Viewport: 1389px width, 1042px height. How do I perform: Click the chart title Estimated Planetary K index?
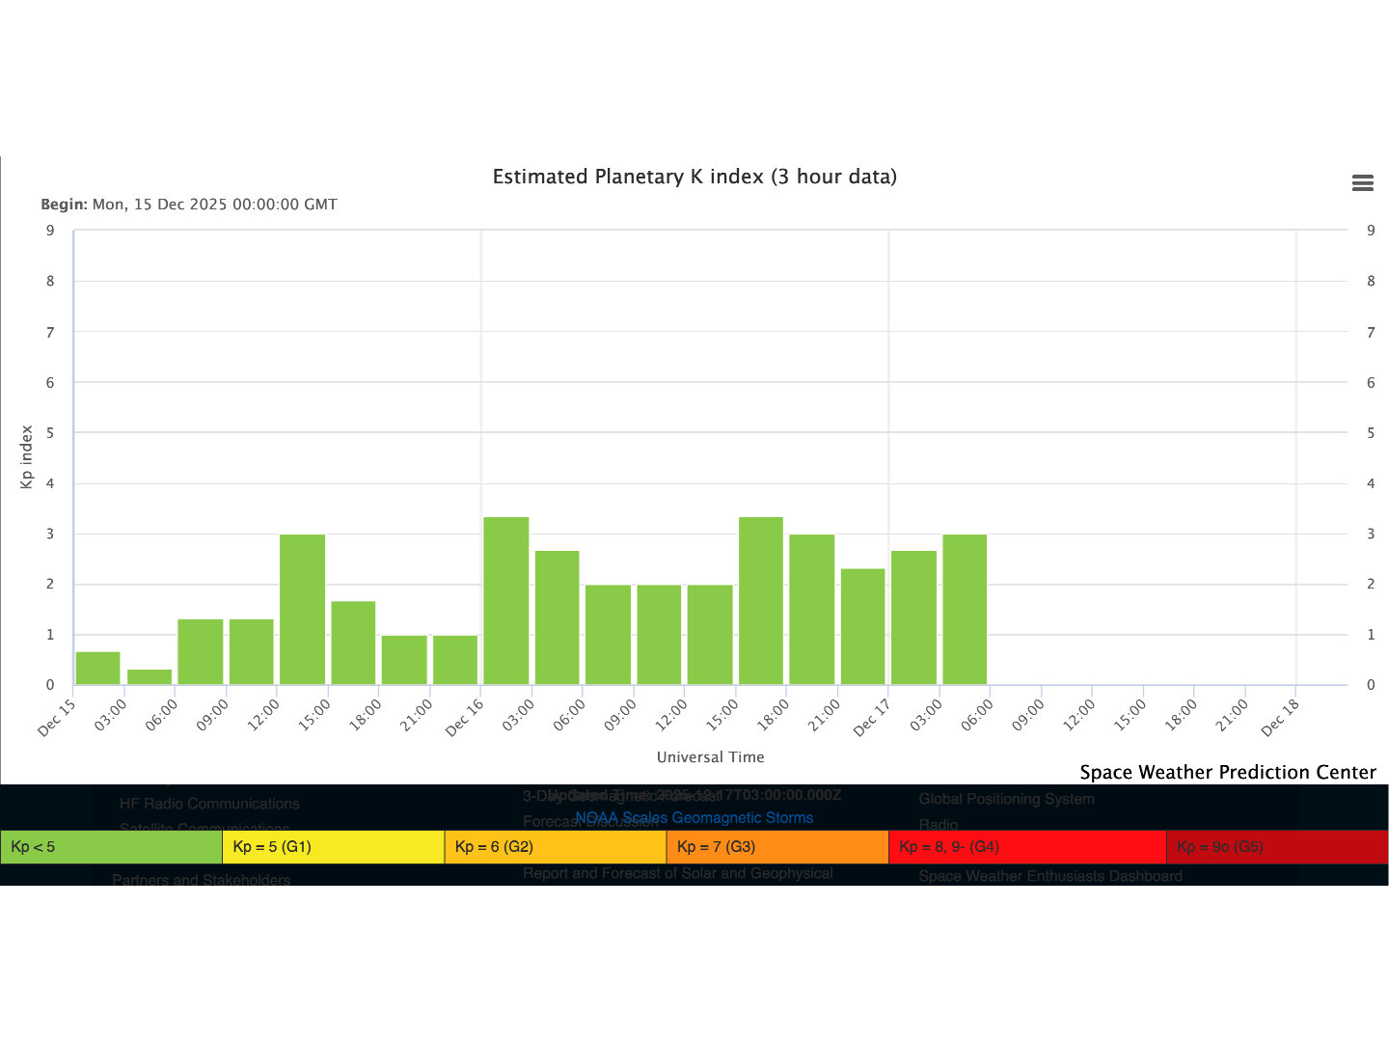pyautogui.click(x=694, y=177)
